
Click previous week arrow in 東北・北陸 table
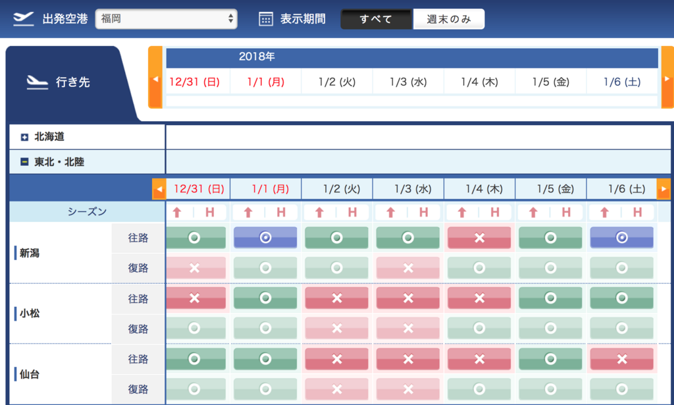click(159, 189)
